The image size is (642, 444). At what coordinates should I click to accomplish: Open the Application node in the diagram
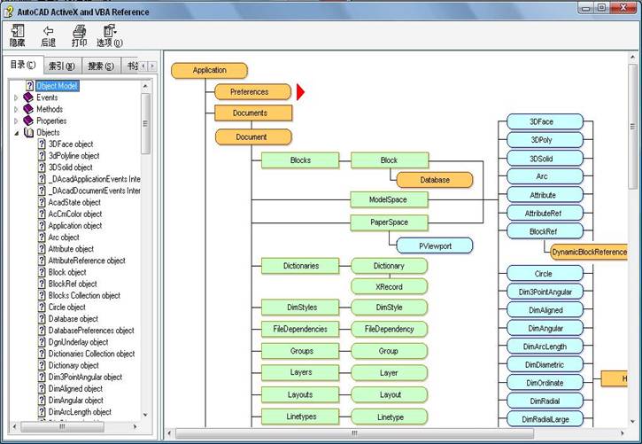coord(209,70)
